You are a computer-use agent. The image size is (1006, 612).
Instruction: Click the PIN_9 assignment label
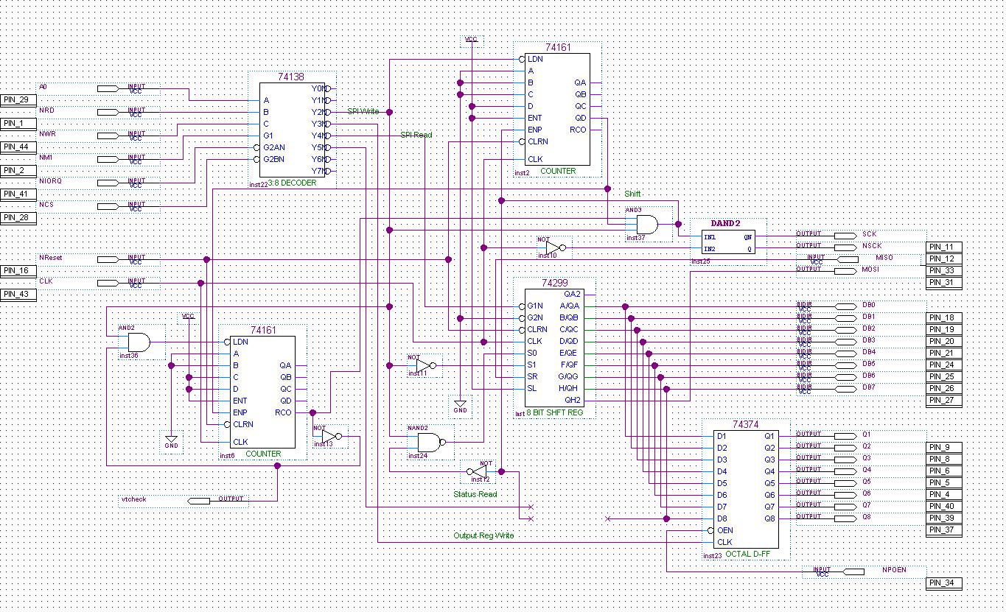click(943, 447)
